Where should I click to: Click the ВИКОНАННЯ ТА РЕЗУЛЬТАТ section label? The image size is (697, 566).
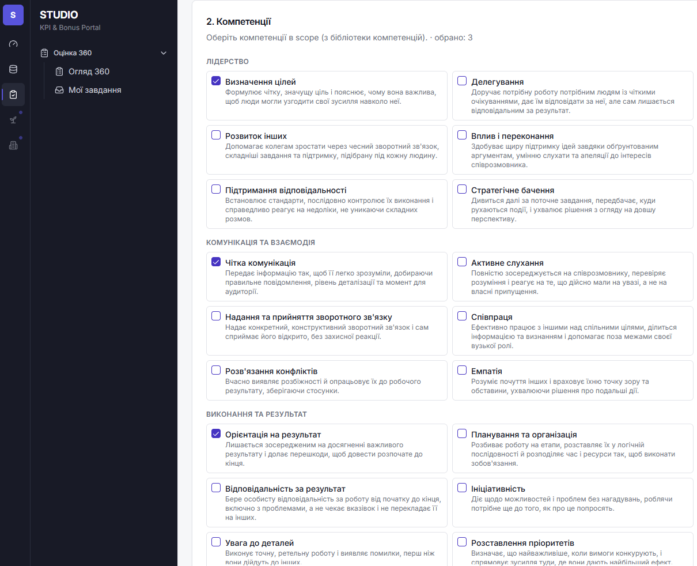(x=256, y=414)
